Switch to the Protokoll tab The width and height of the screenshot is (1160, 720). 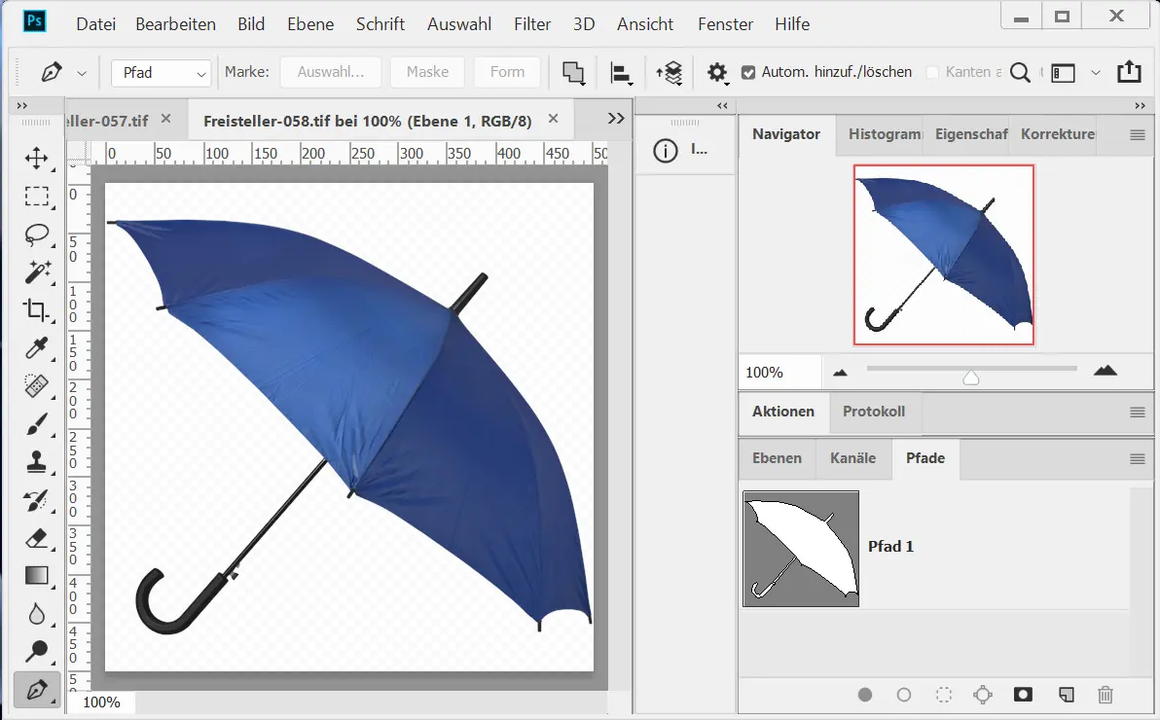tap(874, 412)
